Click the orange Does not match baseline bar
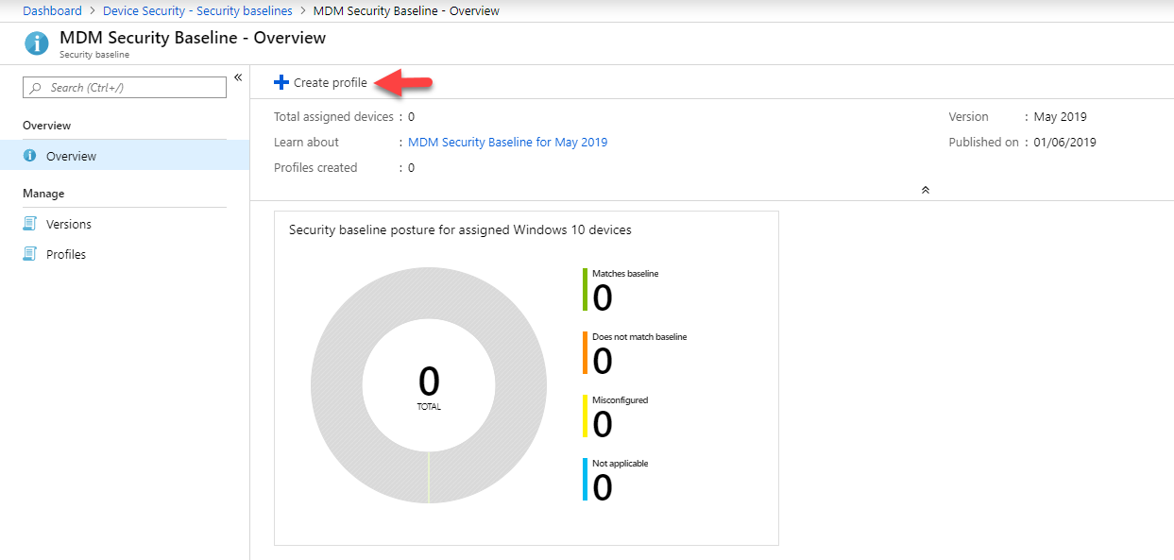Screen dimensions: 1174x560 click(x=586, y=352)
